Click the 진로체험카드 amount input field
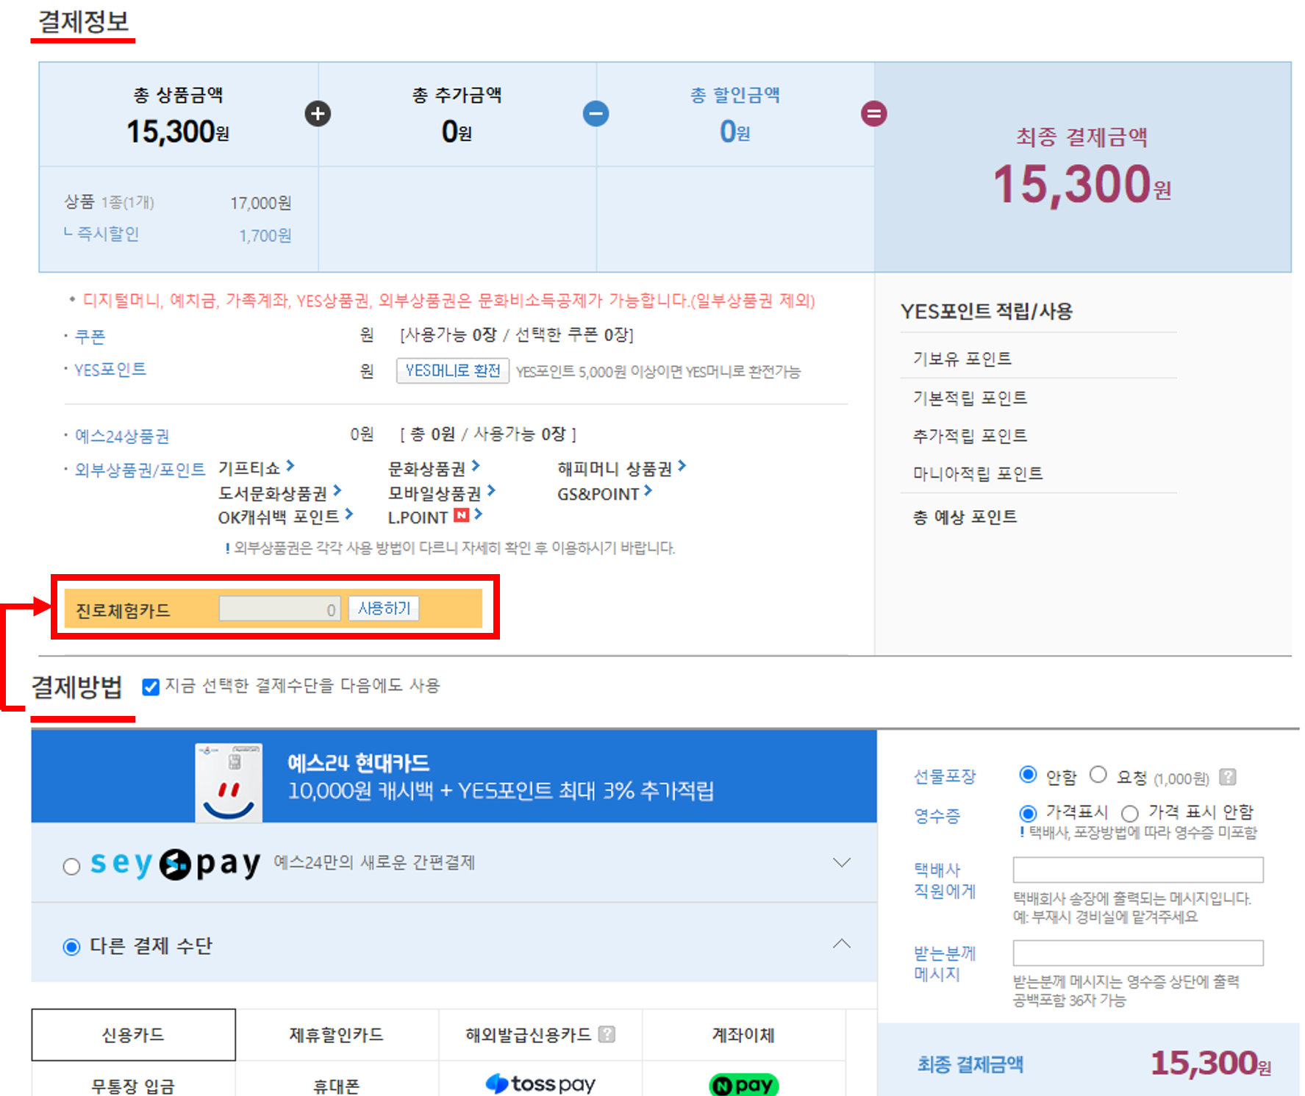1305x1096 pixels. click(x=279, y=609)
